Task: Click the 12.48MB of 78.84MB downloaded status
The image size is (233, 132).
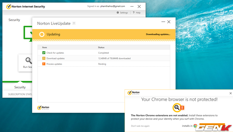Action: 114,58
